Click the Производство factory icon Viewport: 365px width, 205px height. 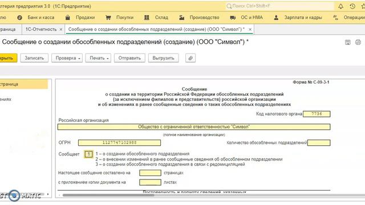181,18
